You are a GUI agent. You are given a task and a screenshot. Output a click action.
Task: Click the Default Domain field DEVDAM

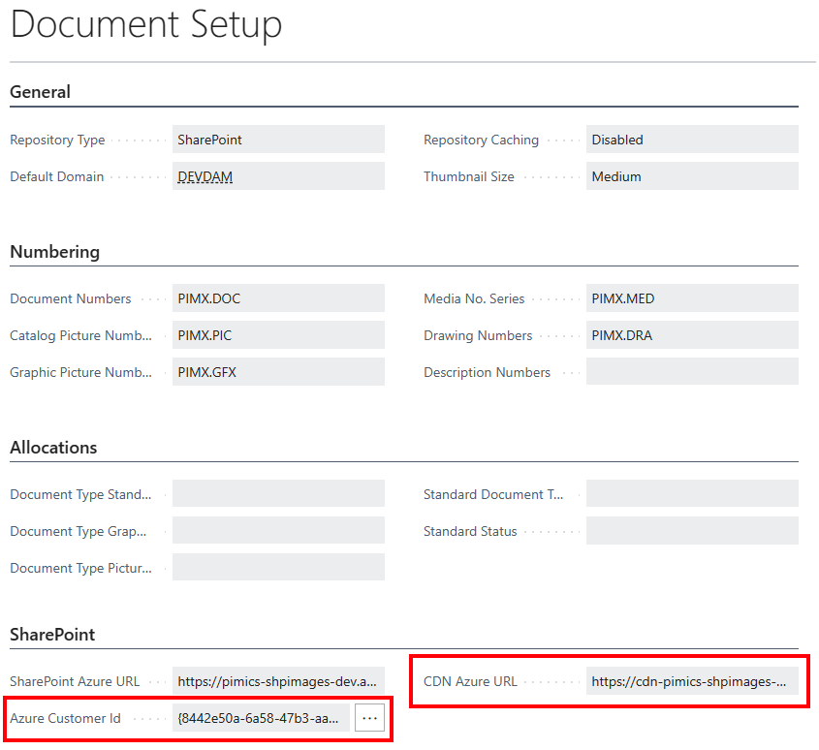pos(278,176)
